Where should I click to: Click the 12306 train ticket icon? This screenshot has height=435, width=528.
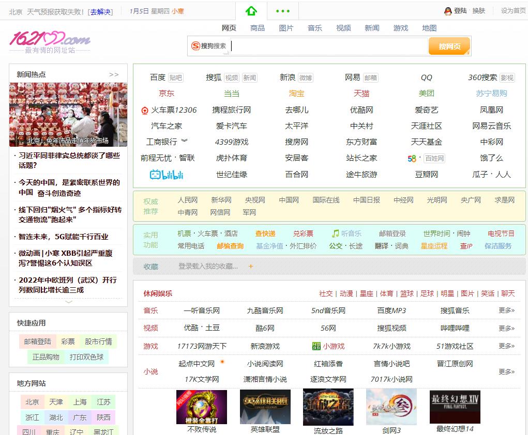[145, 111]
